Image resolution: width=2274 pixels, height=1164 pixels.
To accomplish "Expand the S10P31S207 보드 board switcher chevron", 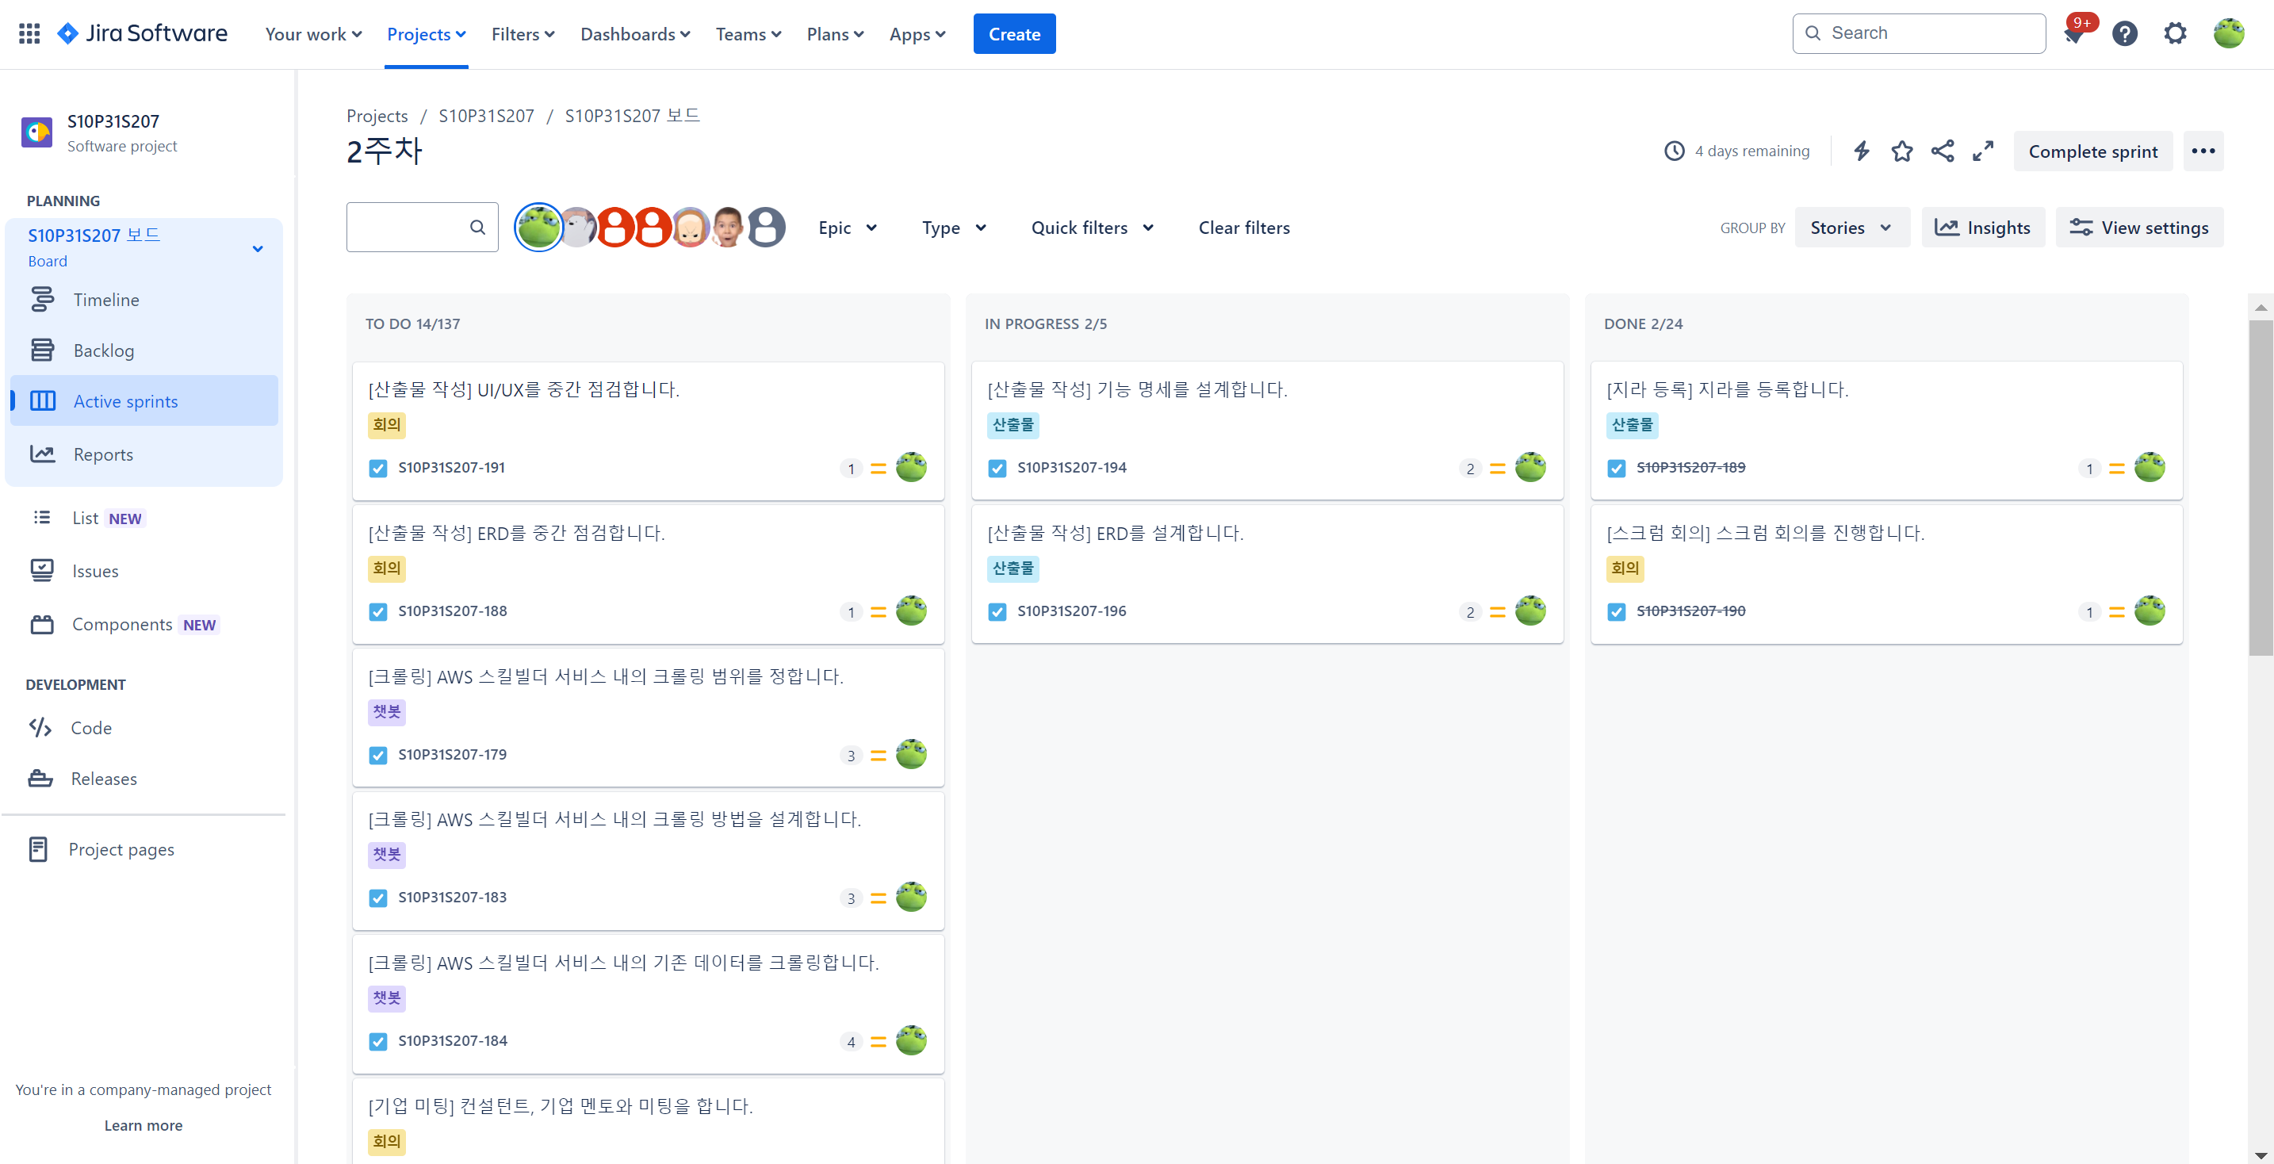I will [258, 249].
